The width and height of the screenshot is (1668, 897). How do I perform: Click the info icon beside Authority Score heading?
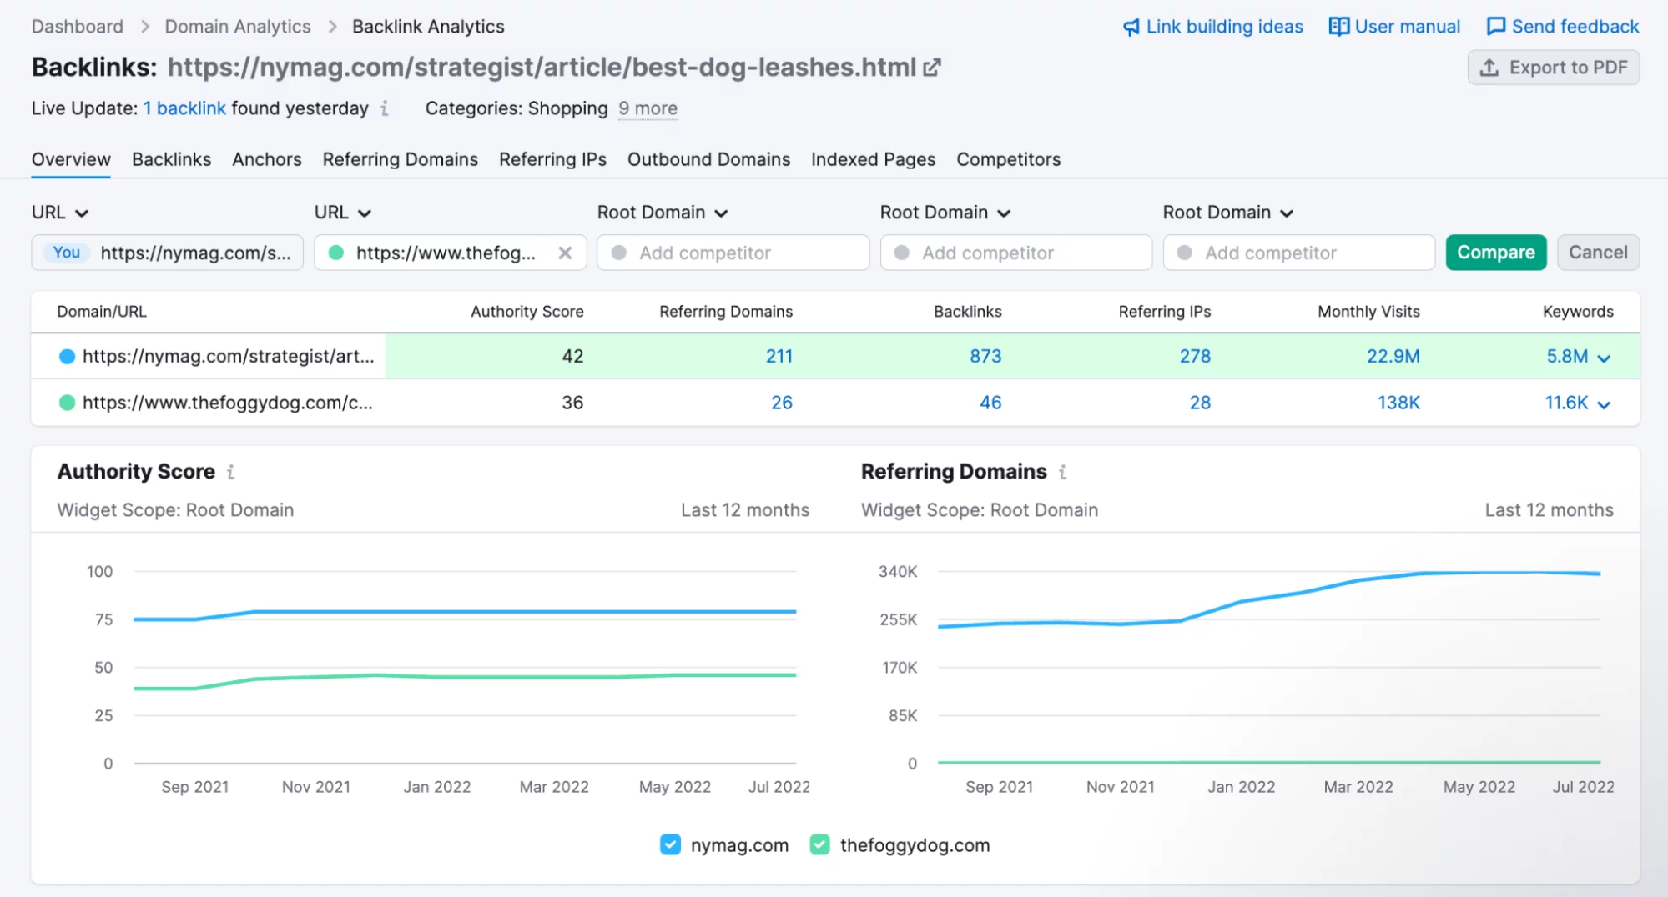tap(231, 472)
